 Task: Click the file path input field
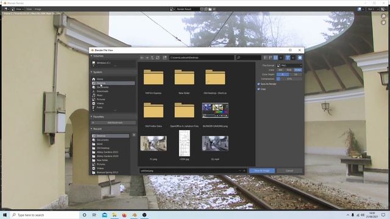click(x=202, y=58)
